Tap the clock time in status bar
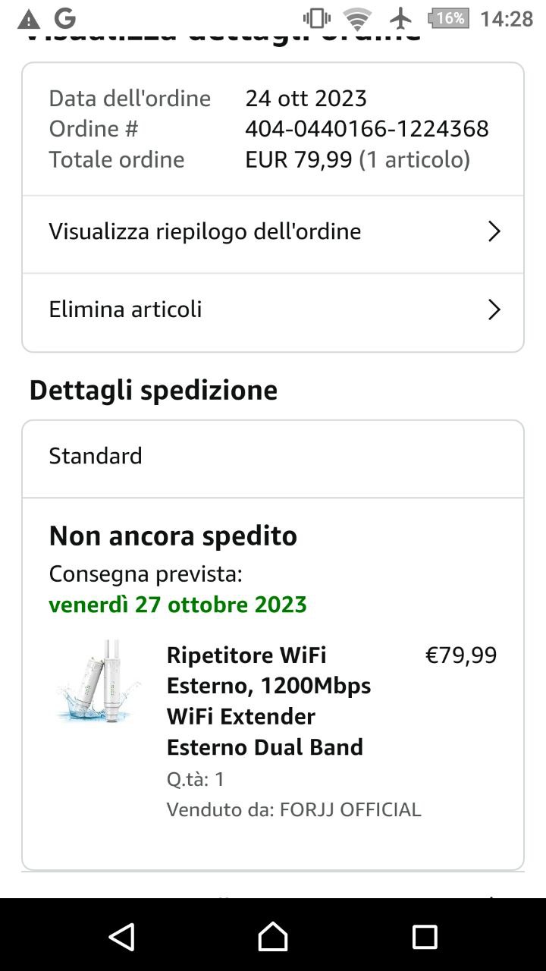The image size is (546, 971). click(507, 18)
